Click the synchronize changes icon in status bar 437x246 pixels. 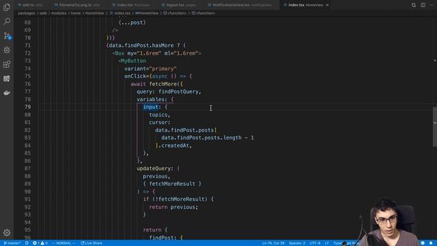(x=27, y=243)
